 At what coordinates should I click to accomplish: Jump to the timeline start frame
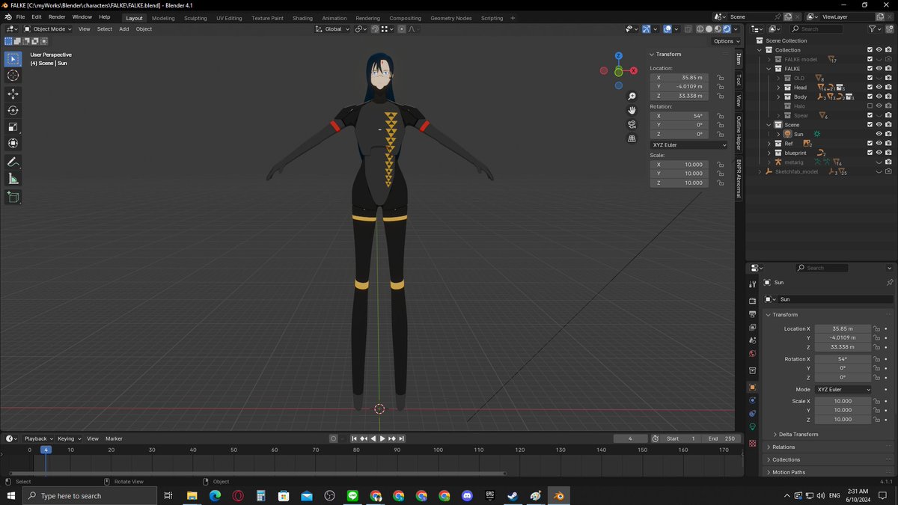(x=354, y=438)
